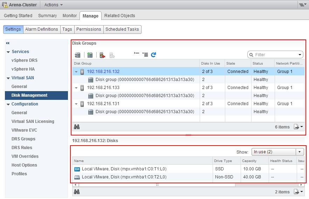Click the Create new disk group icon
Screen dimensions: 309x199
coord(90,55)
